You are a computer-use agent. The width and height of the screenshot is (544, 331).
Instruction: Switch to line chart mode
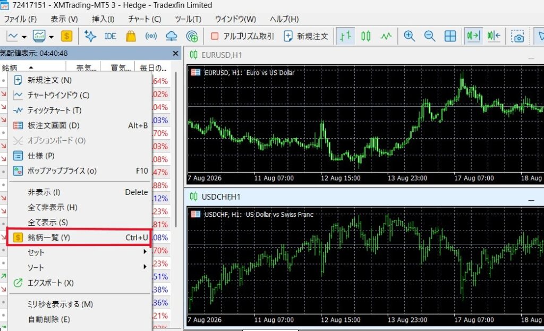386,36
